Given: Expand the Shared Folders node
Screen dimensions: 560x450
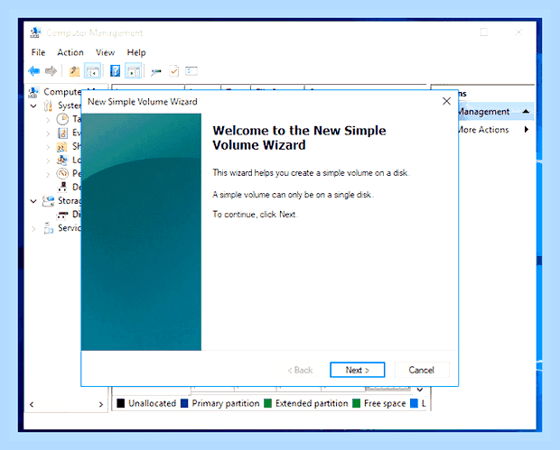Looking at the screenshot, I should tap(48, 147).
